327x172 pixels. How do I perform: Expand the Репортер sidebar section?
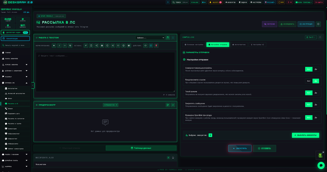[15, 77]
